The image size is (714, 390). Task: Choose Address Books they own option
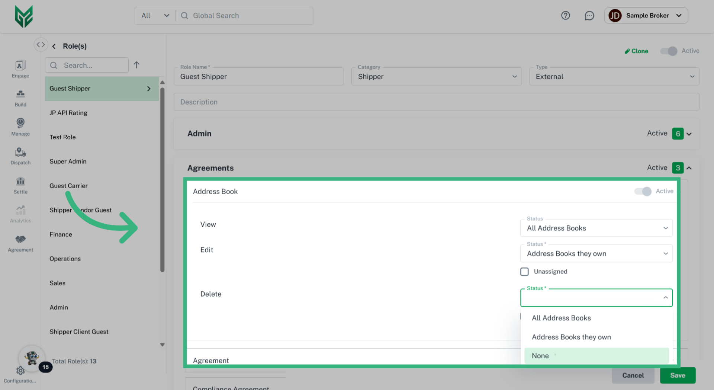(x=571, y=337)
